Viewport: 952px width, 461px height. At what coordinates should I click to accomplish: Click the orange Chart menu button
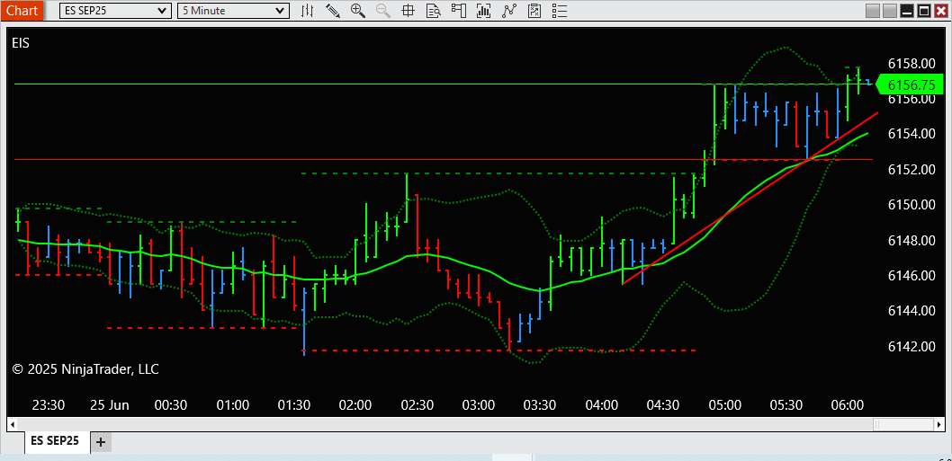pyautogui.click(x=22, y=10)
